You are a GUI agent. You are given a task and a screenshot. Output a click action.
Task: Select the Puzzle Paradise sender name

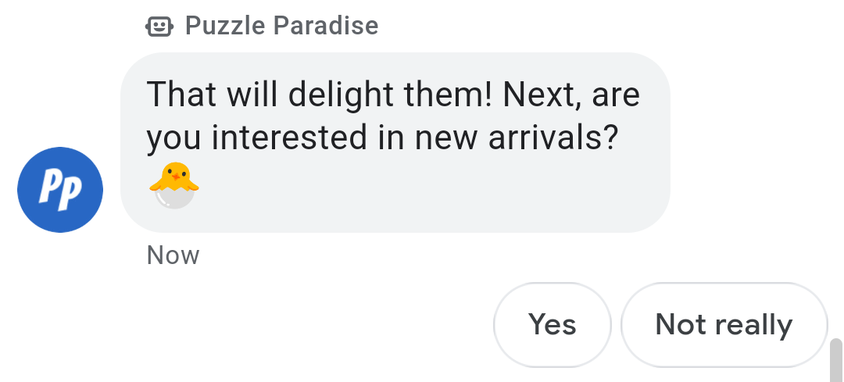tap(281, 26)
